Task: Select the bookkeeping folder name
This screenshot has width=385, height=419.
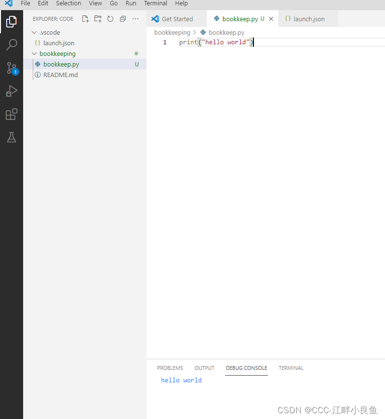Action: [57, 54]
